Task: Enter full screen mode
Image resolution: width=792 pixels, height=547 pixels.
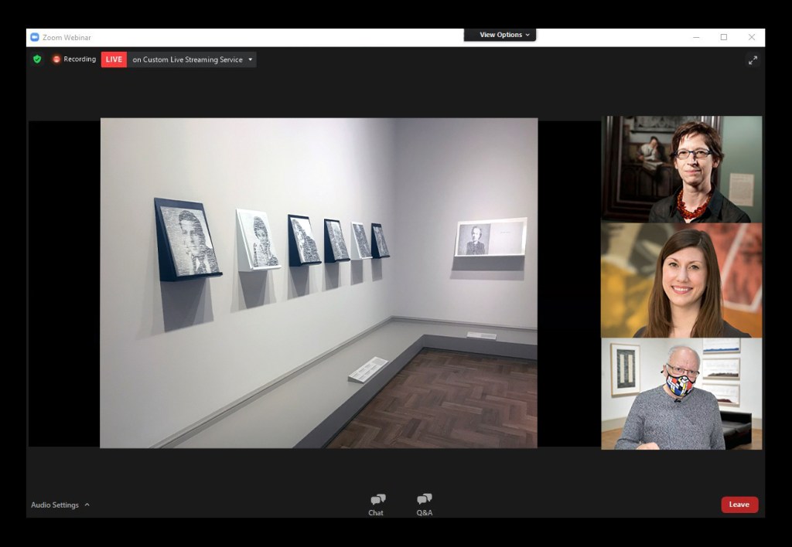Action: coord(753,60)
